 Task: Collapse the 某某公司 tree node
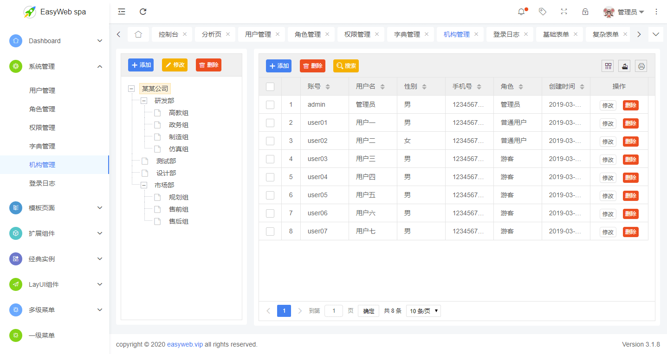131,89
